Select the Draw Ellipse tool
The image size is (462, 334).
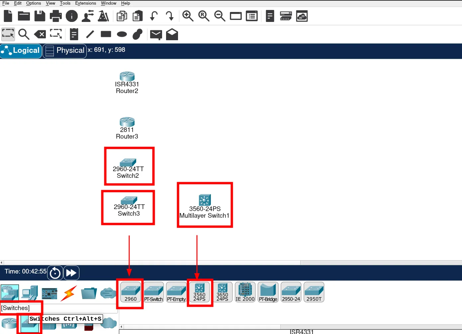(x=122, y=34)
